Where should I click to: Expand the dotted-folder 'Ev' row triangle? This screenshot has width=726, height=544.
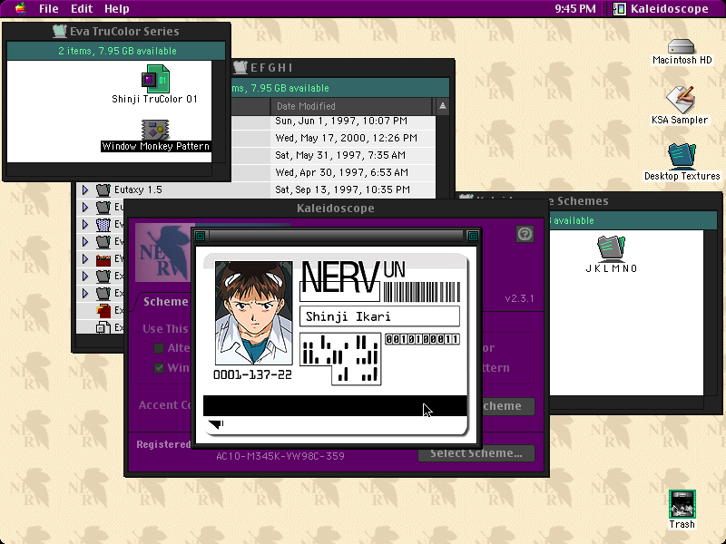pyautogui.click(x=85, y=224)
